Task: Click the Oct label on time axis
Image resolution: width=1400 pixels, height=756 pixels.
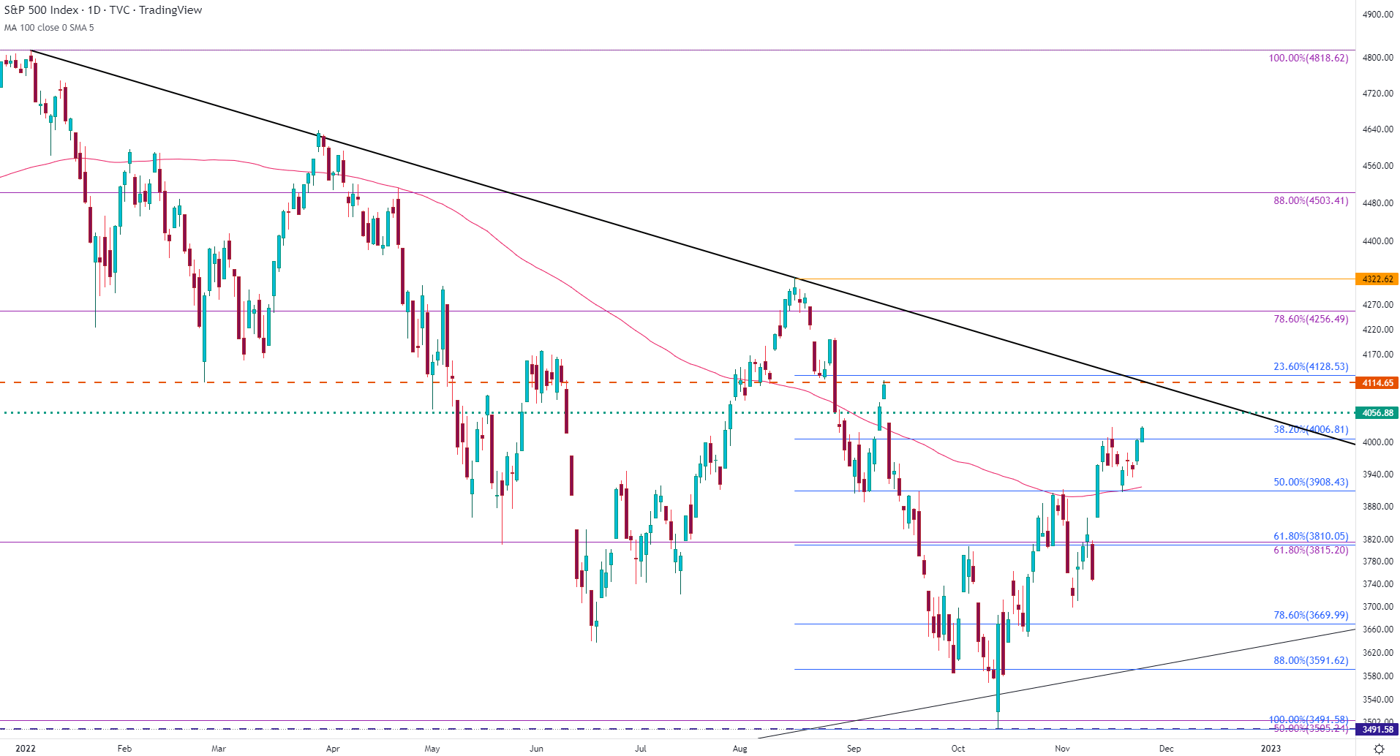Action: 958,749
